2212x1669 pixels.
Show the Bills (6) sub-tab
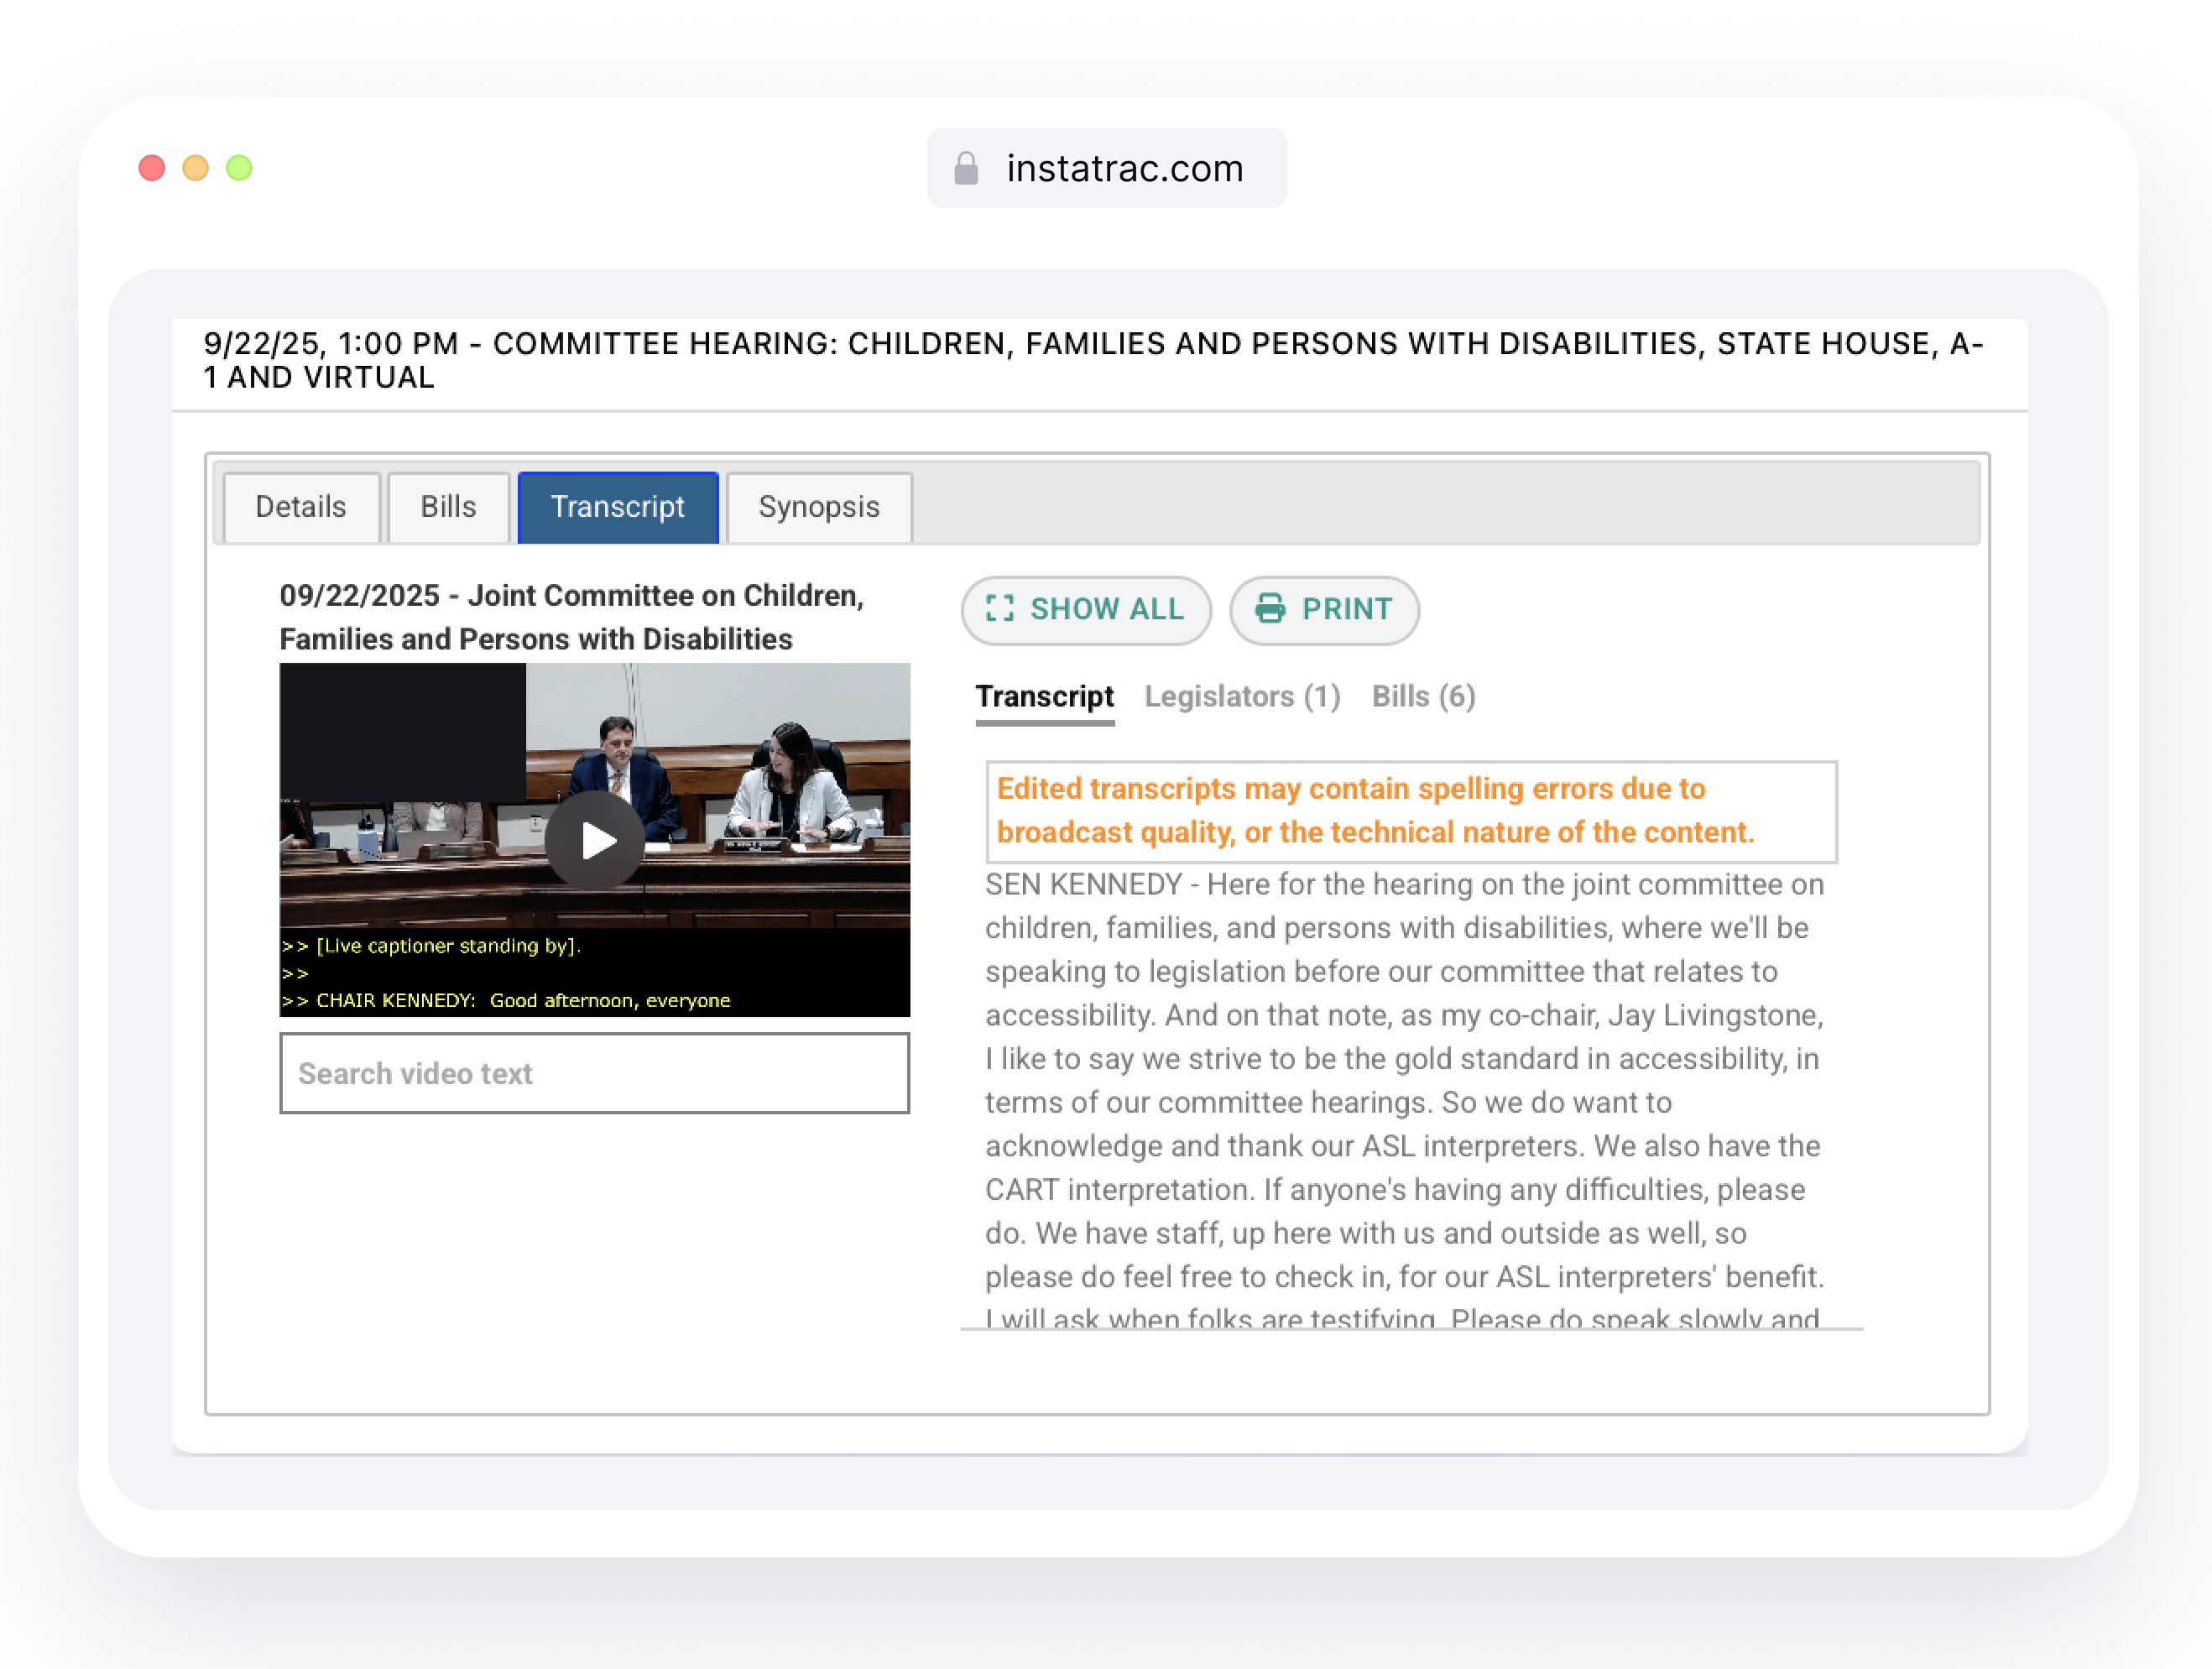[1423, 696]
